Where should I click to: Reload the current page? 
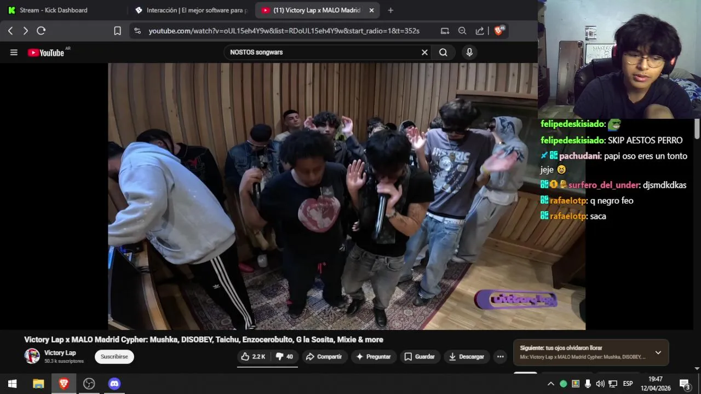41,31
